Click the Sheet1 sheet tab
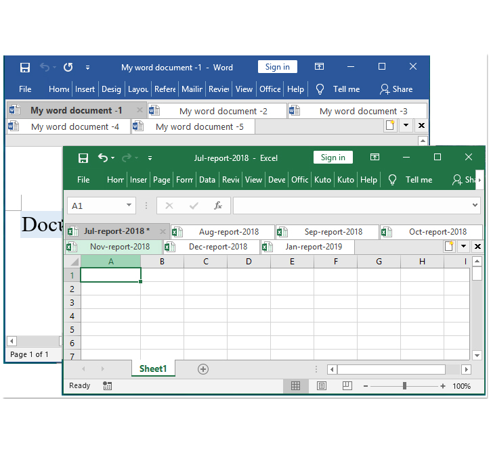The width and height of the screenshot is (491, 453). pos(153,368)
